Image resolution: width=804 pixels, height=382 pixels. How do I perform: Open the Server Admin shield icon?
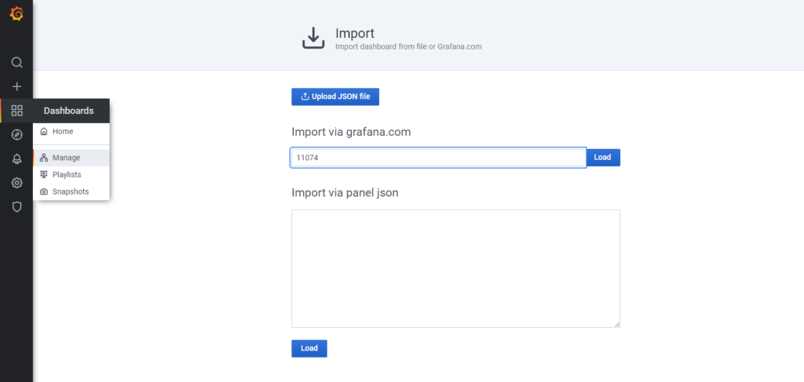point(16,207)
